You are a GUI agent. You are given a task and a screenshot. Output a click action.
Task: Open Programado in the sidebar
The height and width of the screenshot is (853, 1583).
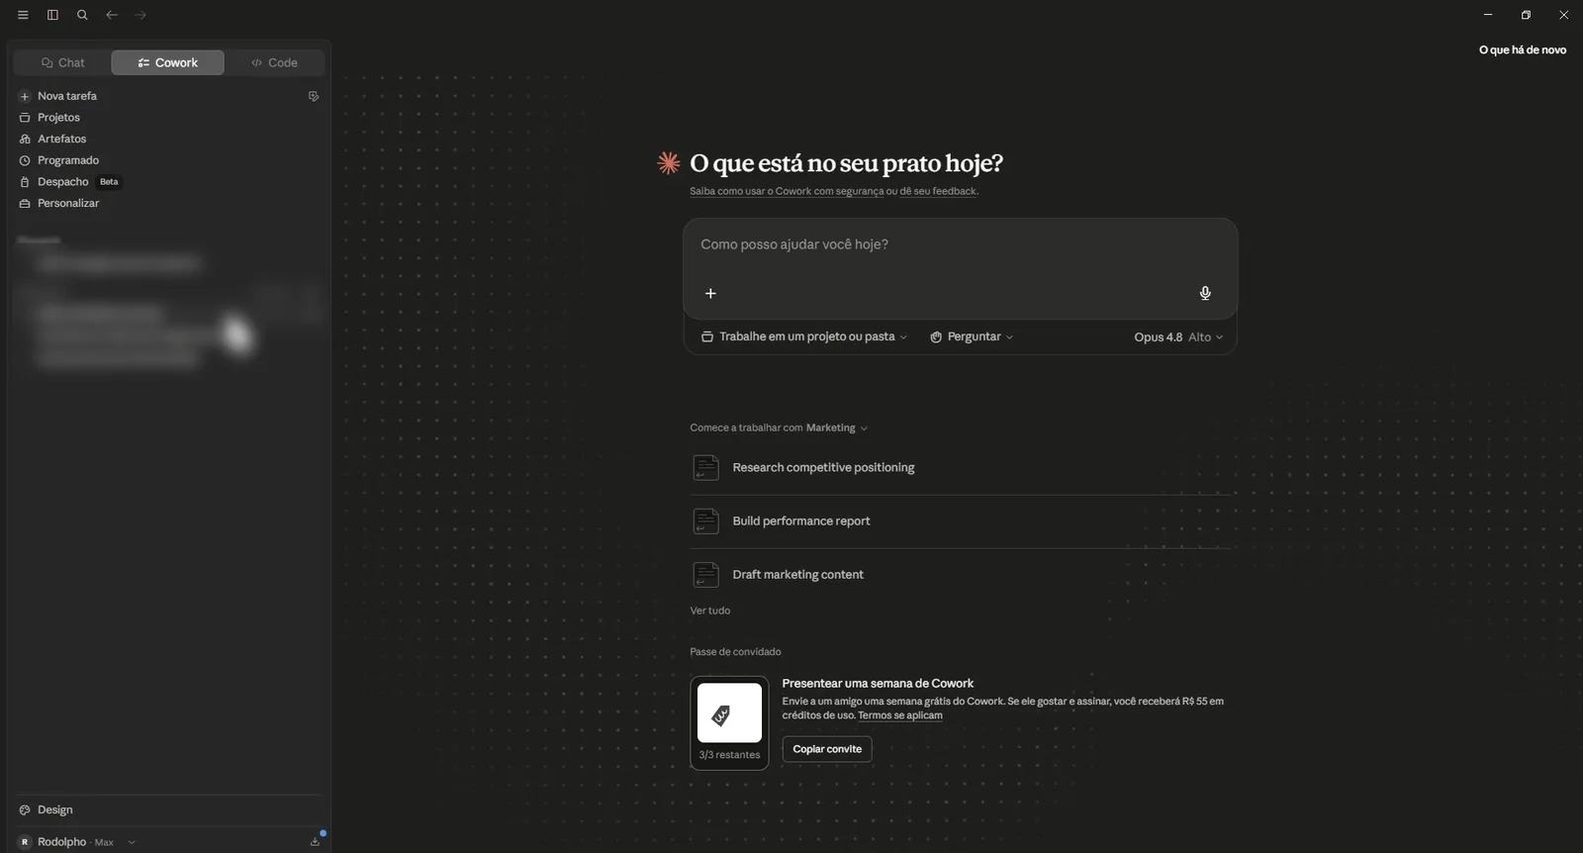(x=68, y=160)
